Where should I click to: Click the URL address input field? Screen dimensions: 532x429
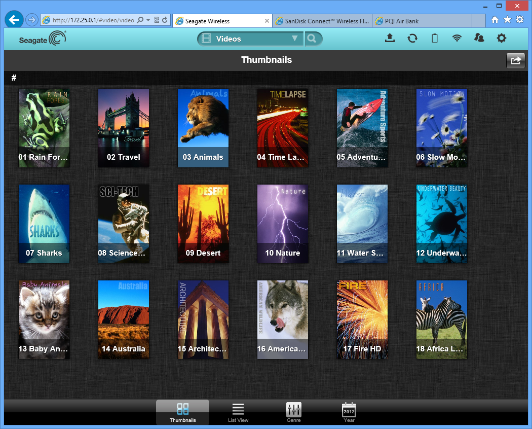pos(93,20)
